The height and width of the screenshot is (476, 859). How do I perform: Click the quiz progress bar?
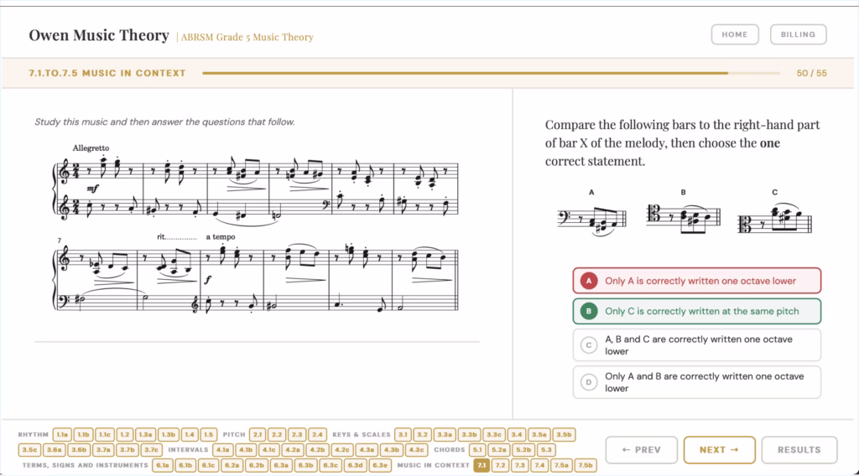[x=491, y=73]
